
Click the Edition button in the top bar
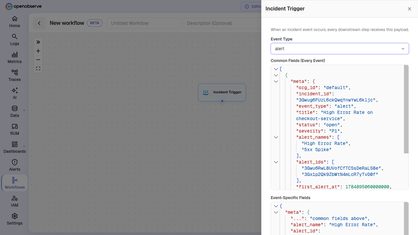251,7
